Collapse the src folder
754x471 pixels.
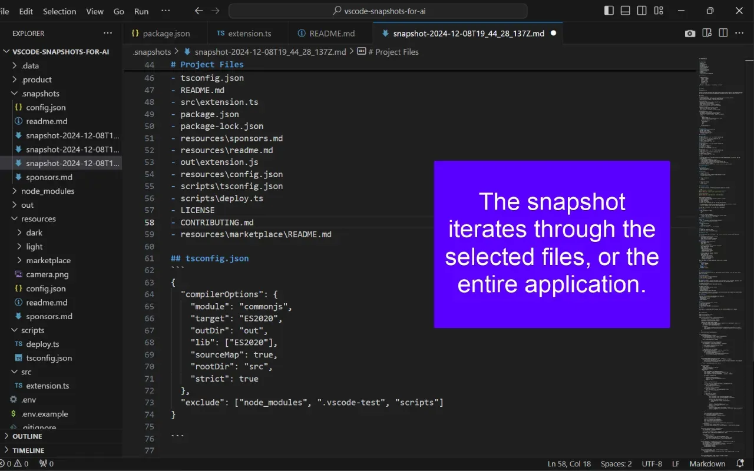click(x=26, y=372)
